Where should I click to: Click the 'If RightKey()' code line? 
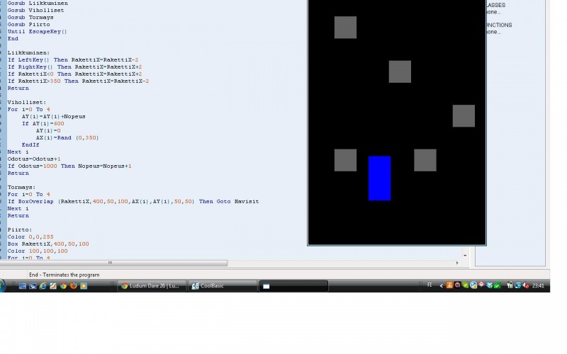(75, 67)
